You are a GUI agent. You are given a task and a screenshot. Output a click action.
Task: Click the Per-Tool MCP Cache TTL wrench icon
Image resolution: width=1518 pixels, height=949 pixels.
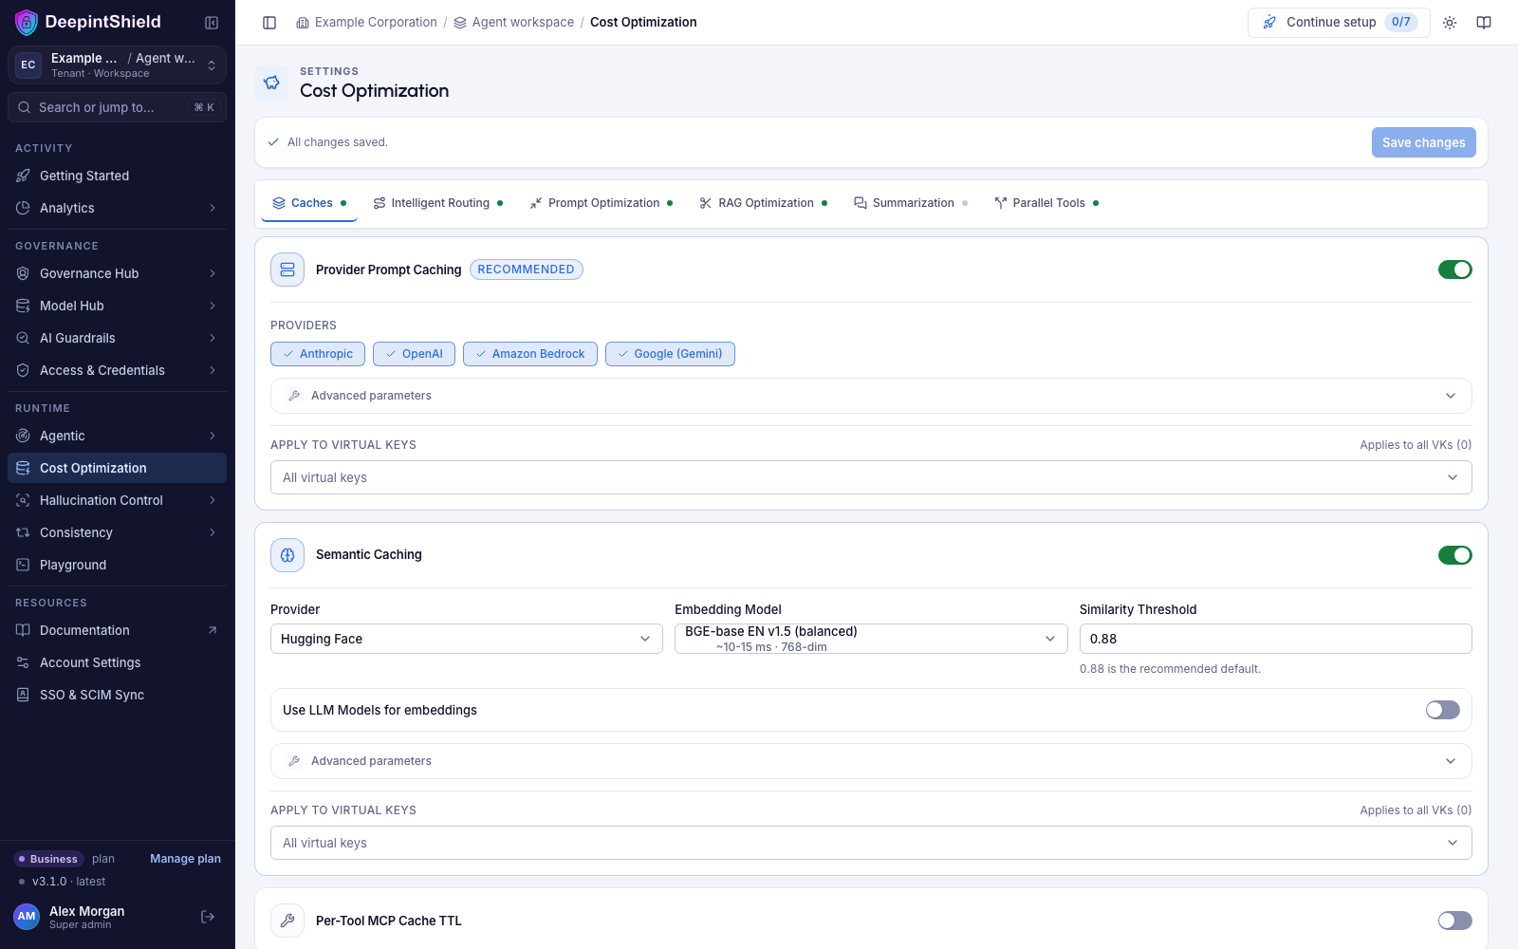[287, 921]
